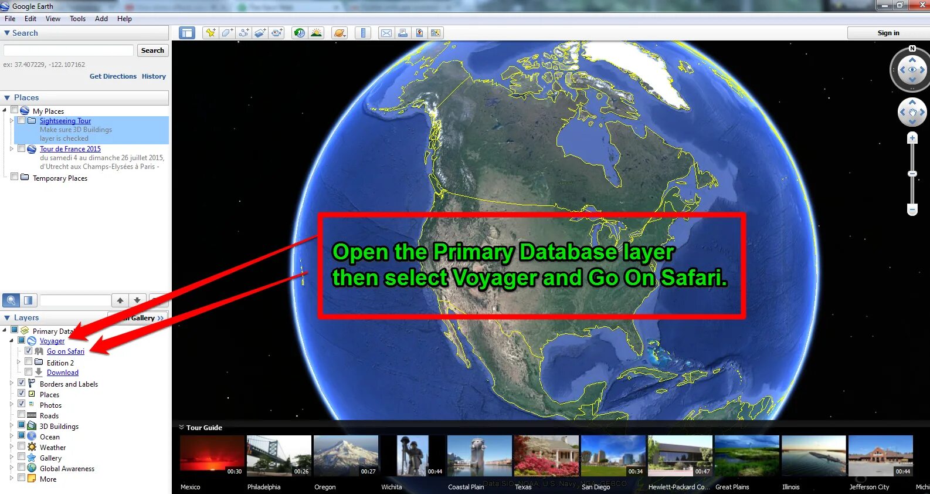The height and width of the screenshot is (494, 930).
Task: Click the Places filter input field
Action: click(74, 300)
